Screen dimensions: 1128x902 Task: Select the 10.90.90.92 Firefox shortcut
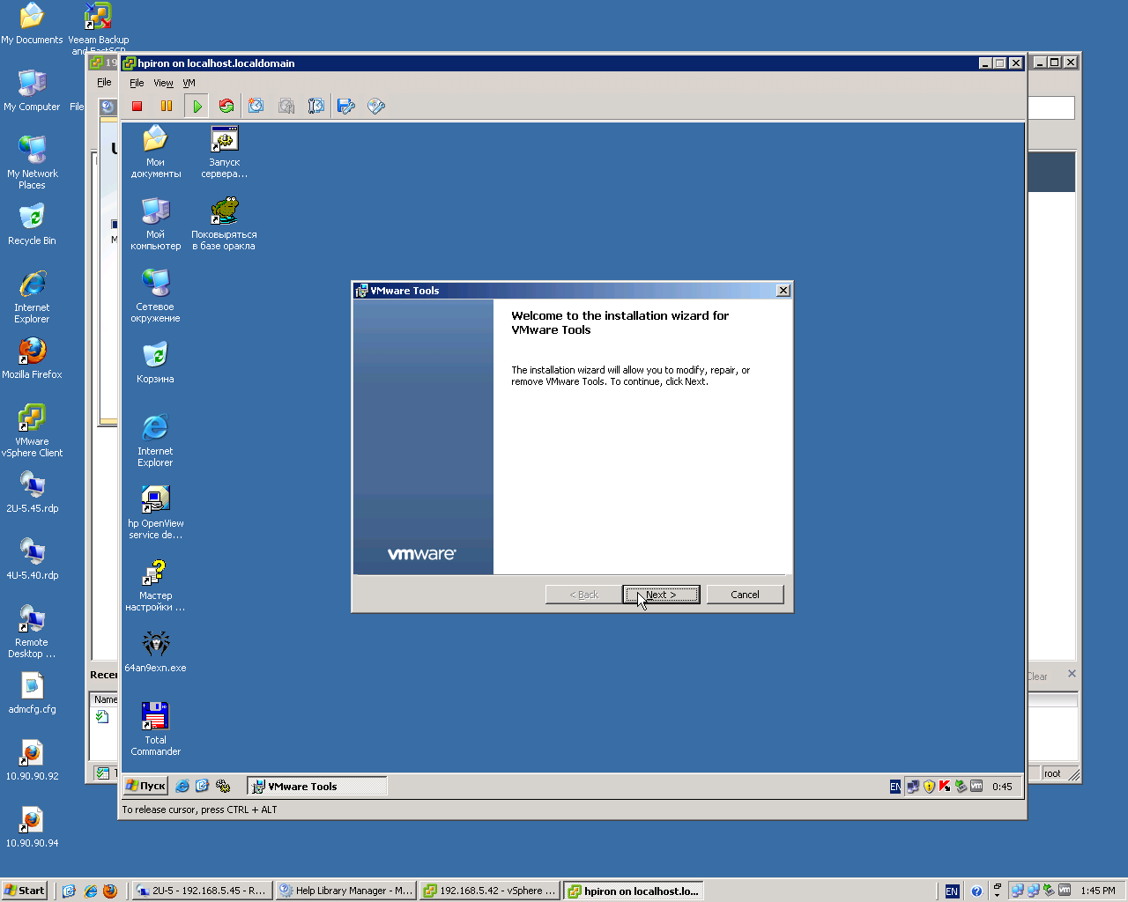click(32, 760)
